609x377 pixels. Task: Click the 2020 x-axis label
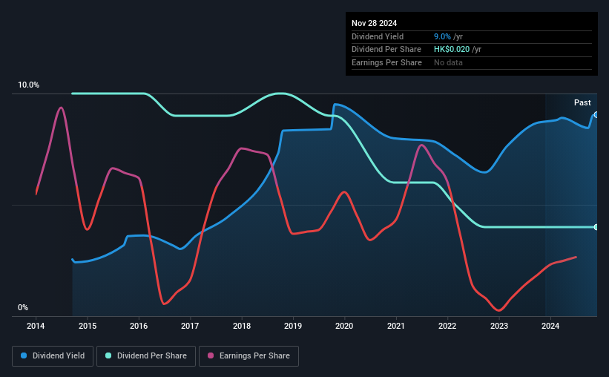tap(344, 326)
